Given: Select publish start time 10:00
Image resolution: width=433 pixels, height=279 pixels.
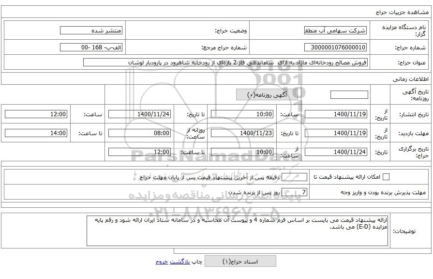Looking at the screenshot, I should tap(242, 114).
